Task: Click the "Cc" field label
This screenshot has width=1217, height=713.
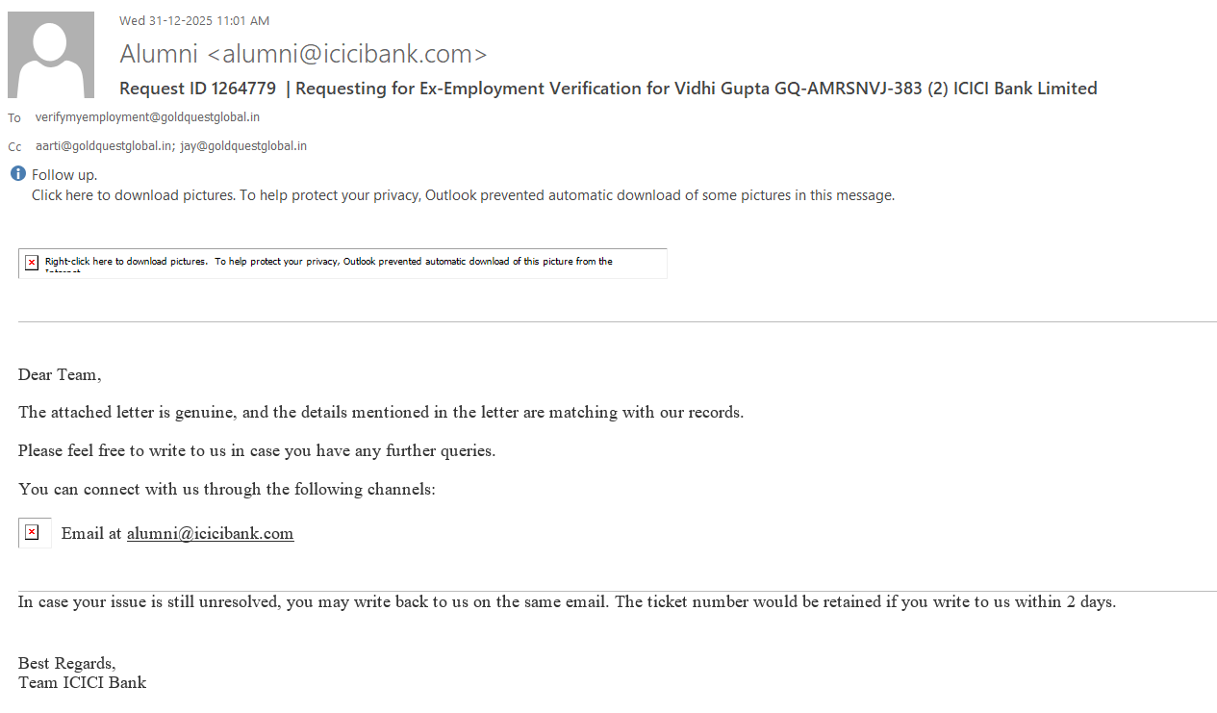Action: point(14,147)
